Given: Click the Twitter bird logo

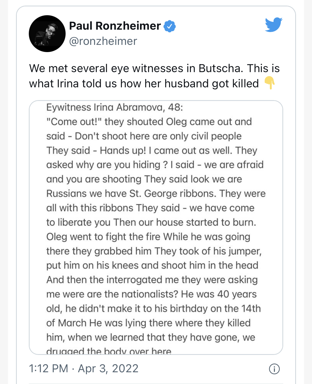Looking at the screenshot, I should 274,25.
